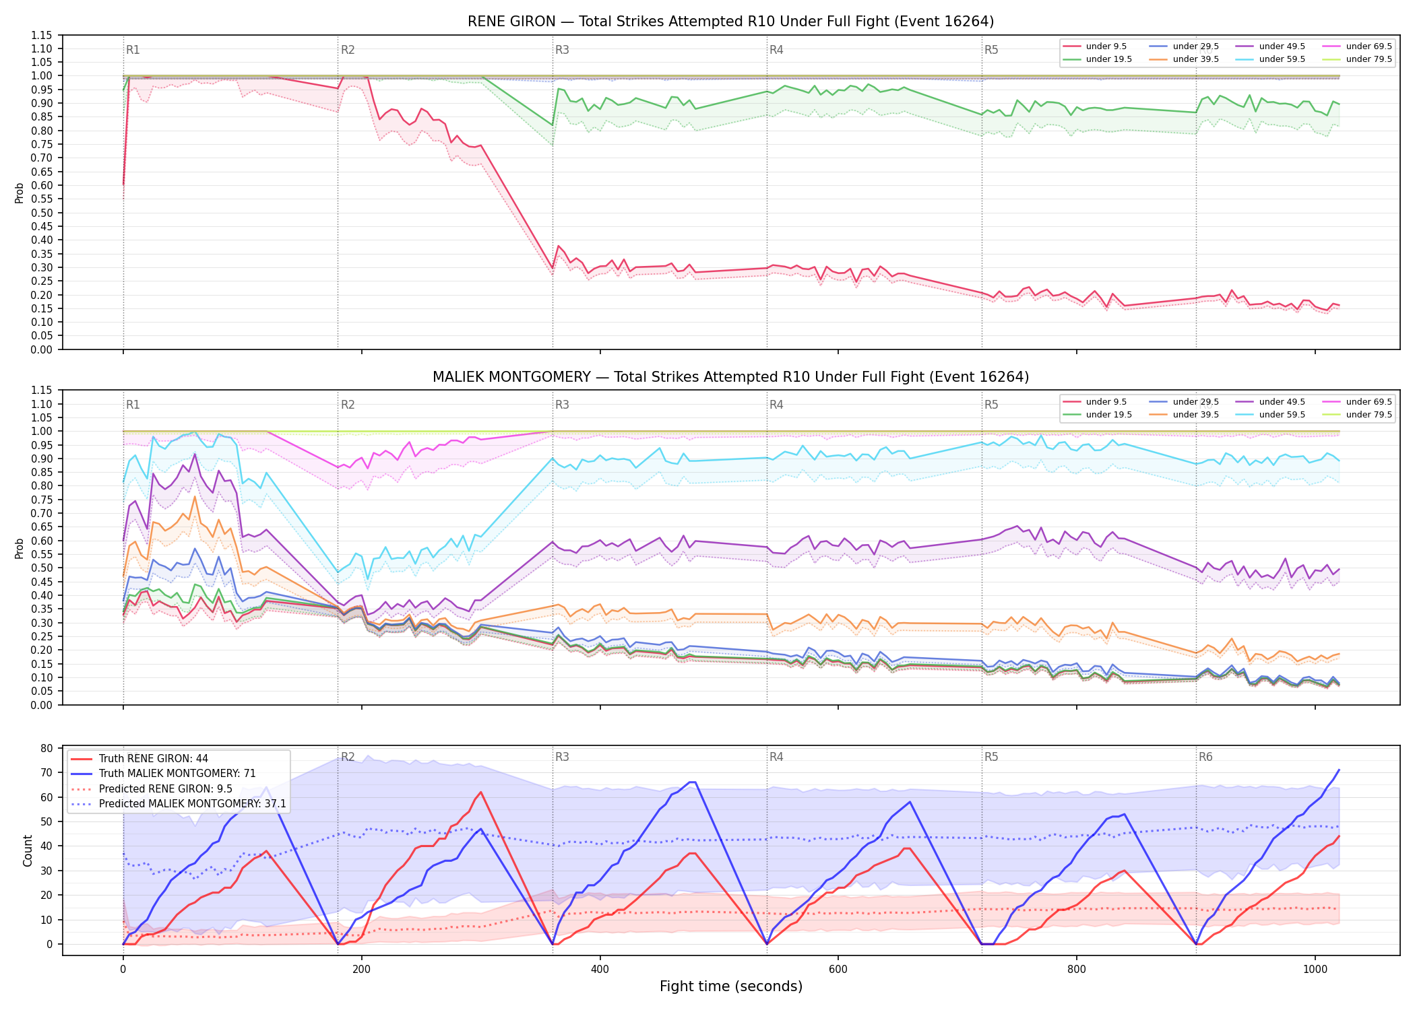The width and height of the screenshot is (1415, 1010).
Task: Click R2 round marker in Maliek Montgomery chart
Action: pos(348,405)
